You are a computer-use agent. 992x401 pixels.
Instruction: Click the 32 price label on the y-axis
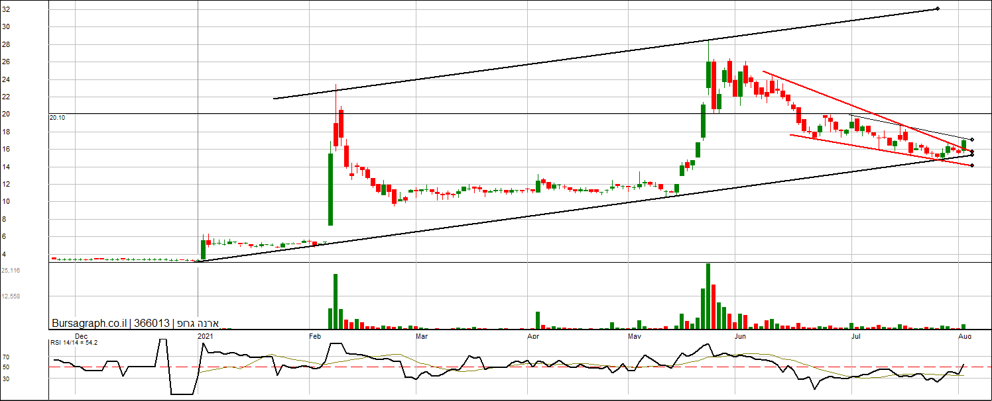[5, 10]
